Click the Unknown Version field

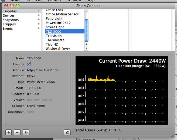(39, 100)
